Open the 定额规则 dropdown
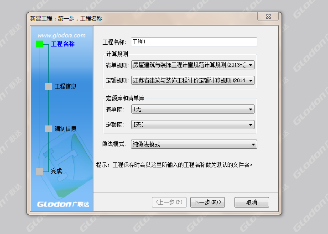Image resolution: width=328 pixels, height=234 pixels. point(193,80)
